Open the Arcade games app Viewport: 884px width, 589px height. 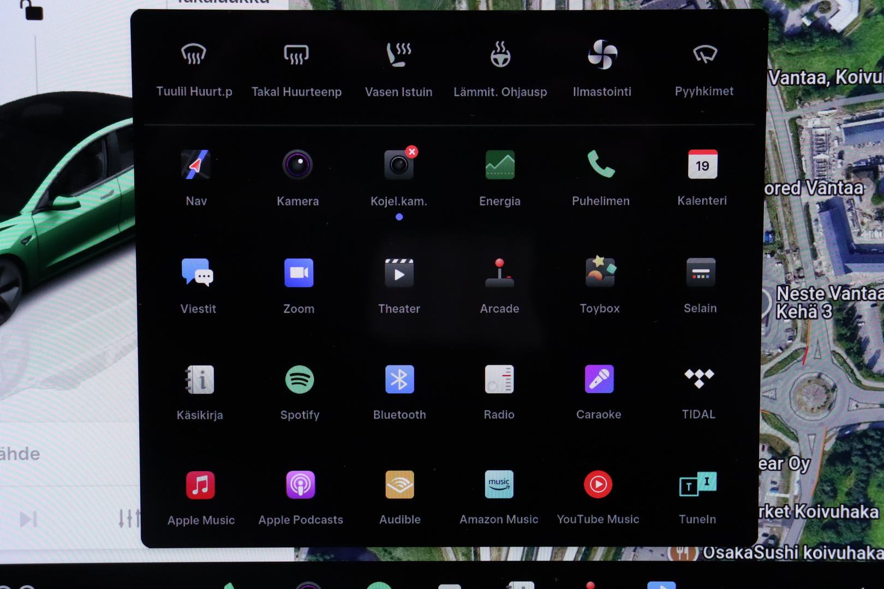tap(499, 273)
